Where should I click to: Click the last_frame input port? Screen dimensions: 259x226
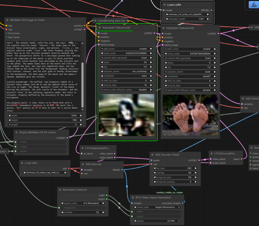(x=6, y=37)
